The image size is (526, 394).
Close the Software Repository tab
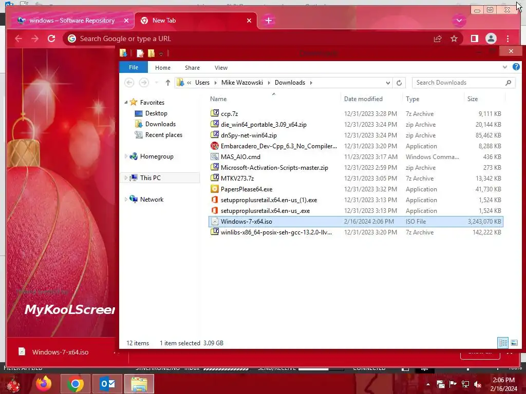[x=126, y=21]
